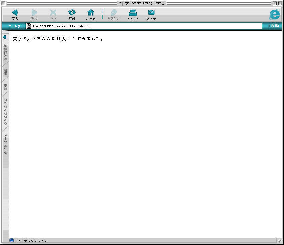Screen dimensions: 284x245
Task: Click the Forward (進む) arrow button
Action: (x=34, y=13)
